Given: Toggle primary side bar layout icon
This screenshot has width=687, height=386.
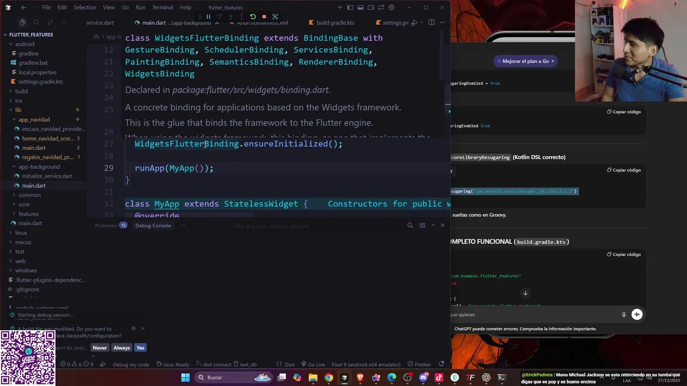Looking at the screenshot, I should pos(350,8).
